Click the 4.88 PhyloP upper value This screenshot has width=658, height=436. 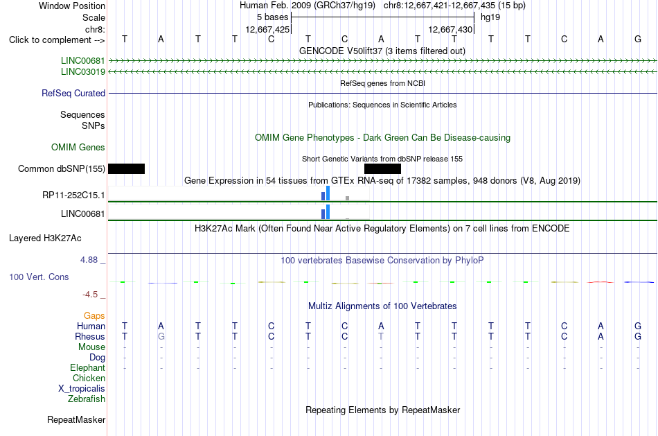[89, 260]
